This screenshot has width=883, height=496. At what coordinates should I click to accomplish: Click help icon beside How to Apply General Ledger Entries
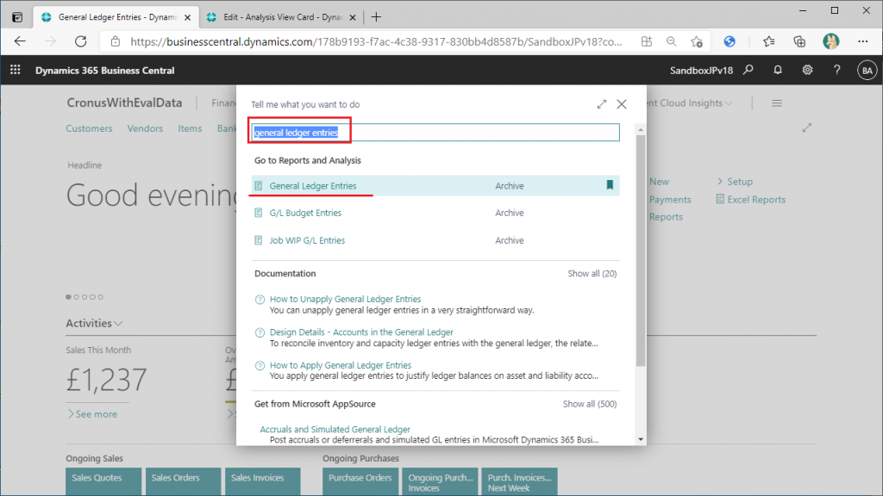point(260,366)
